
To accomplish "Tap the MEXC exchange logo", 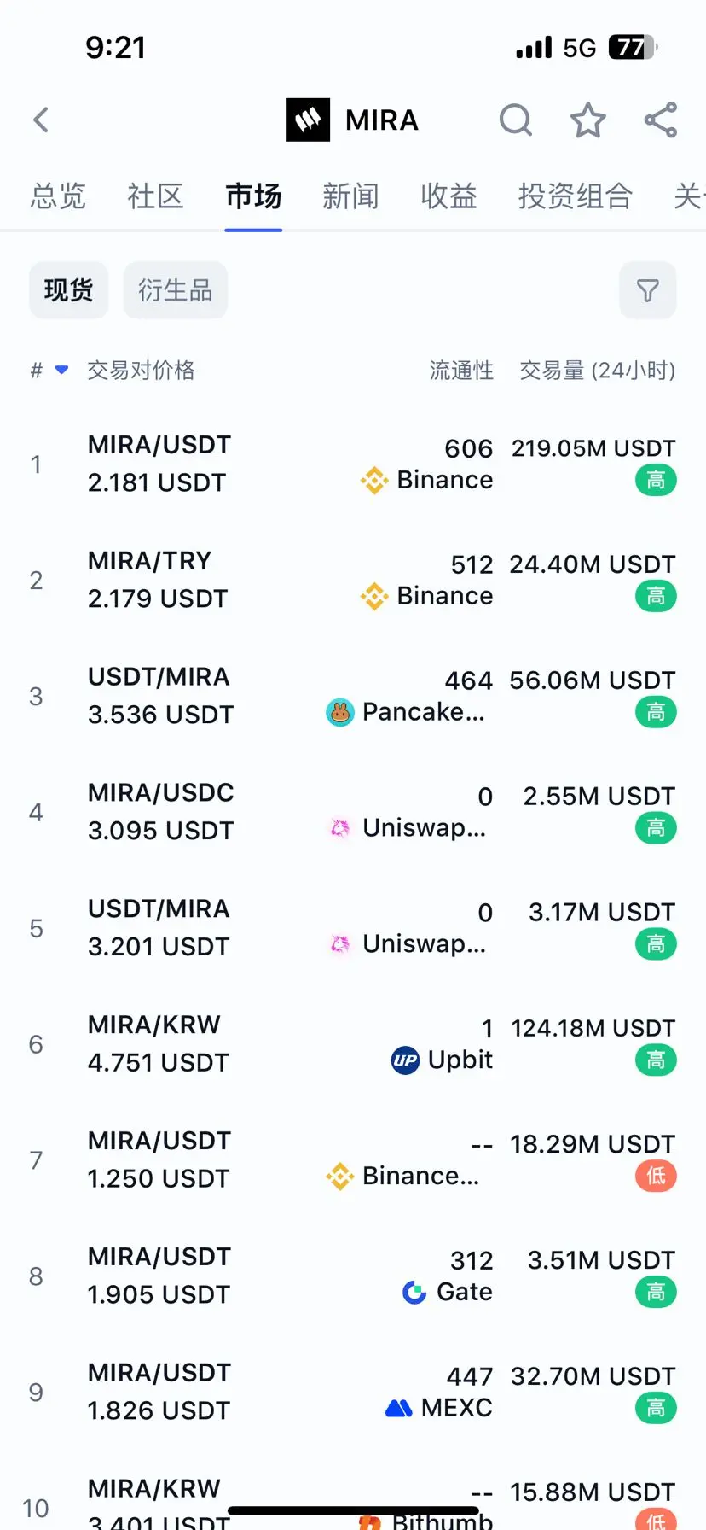I will point(399,1408).
